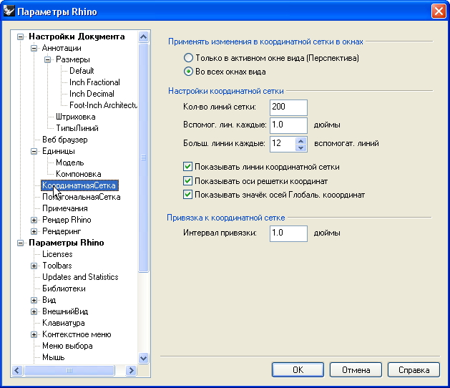Screen dimensions: 450x388
Task: Open the Мышь settings page
Action: (54, 357)
